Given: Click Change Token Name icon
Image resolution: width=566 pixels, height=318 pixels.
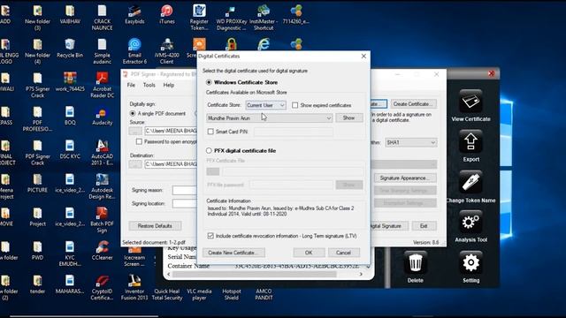Looking at the screenshot, I should point(470,186).
